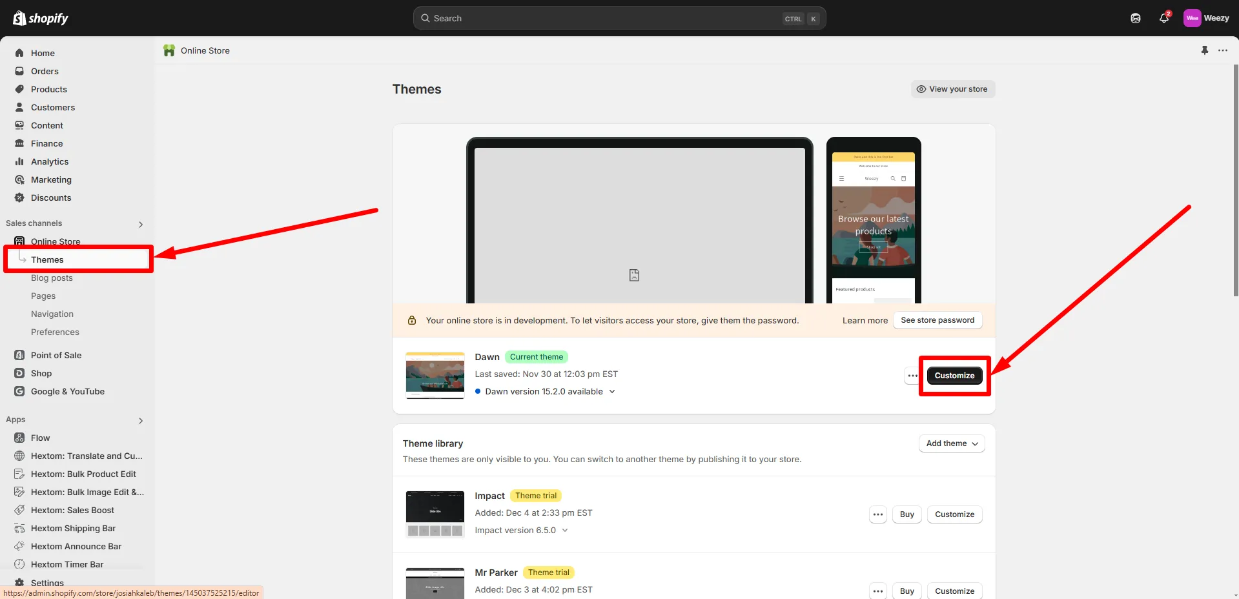Click the Hextom Bulk Product Edit icon
Image resolution: width=1239 pixels, height=599 pixels.
pos(19,474)
